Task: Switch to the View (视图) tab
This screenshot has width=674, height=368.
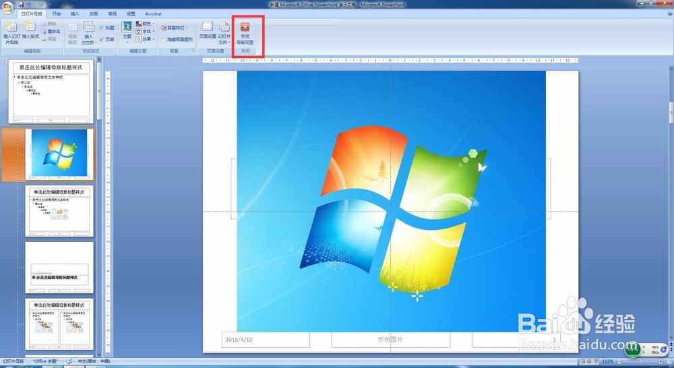Action: tap(131, 13)
